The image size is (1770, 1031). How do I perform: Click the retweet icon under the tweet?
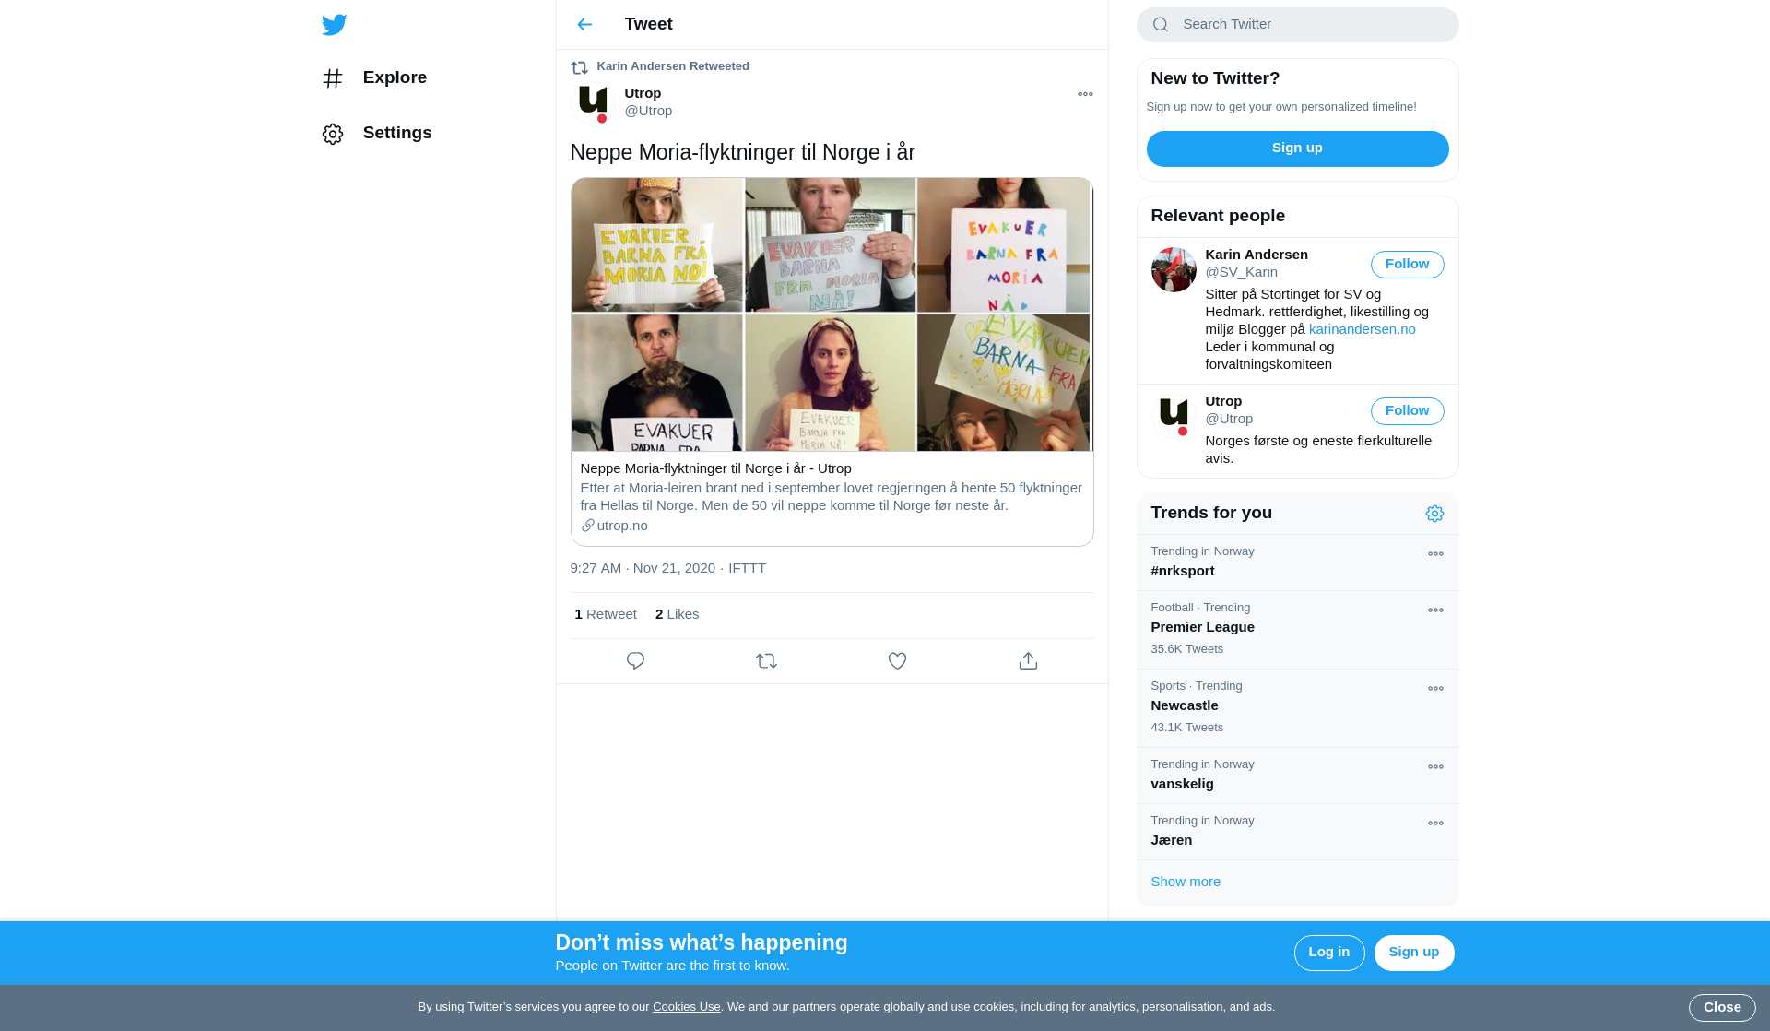click(766, 661)
